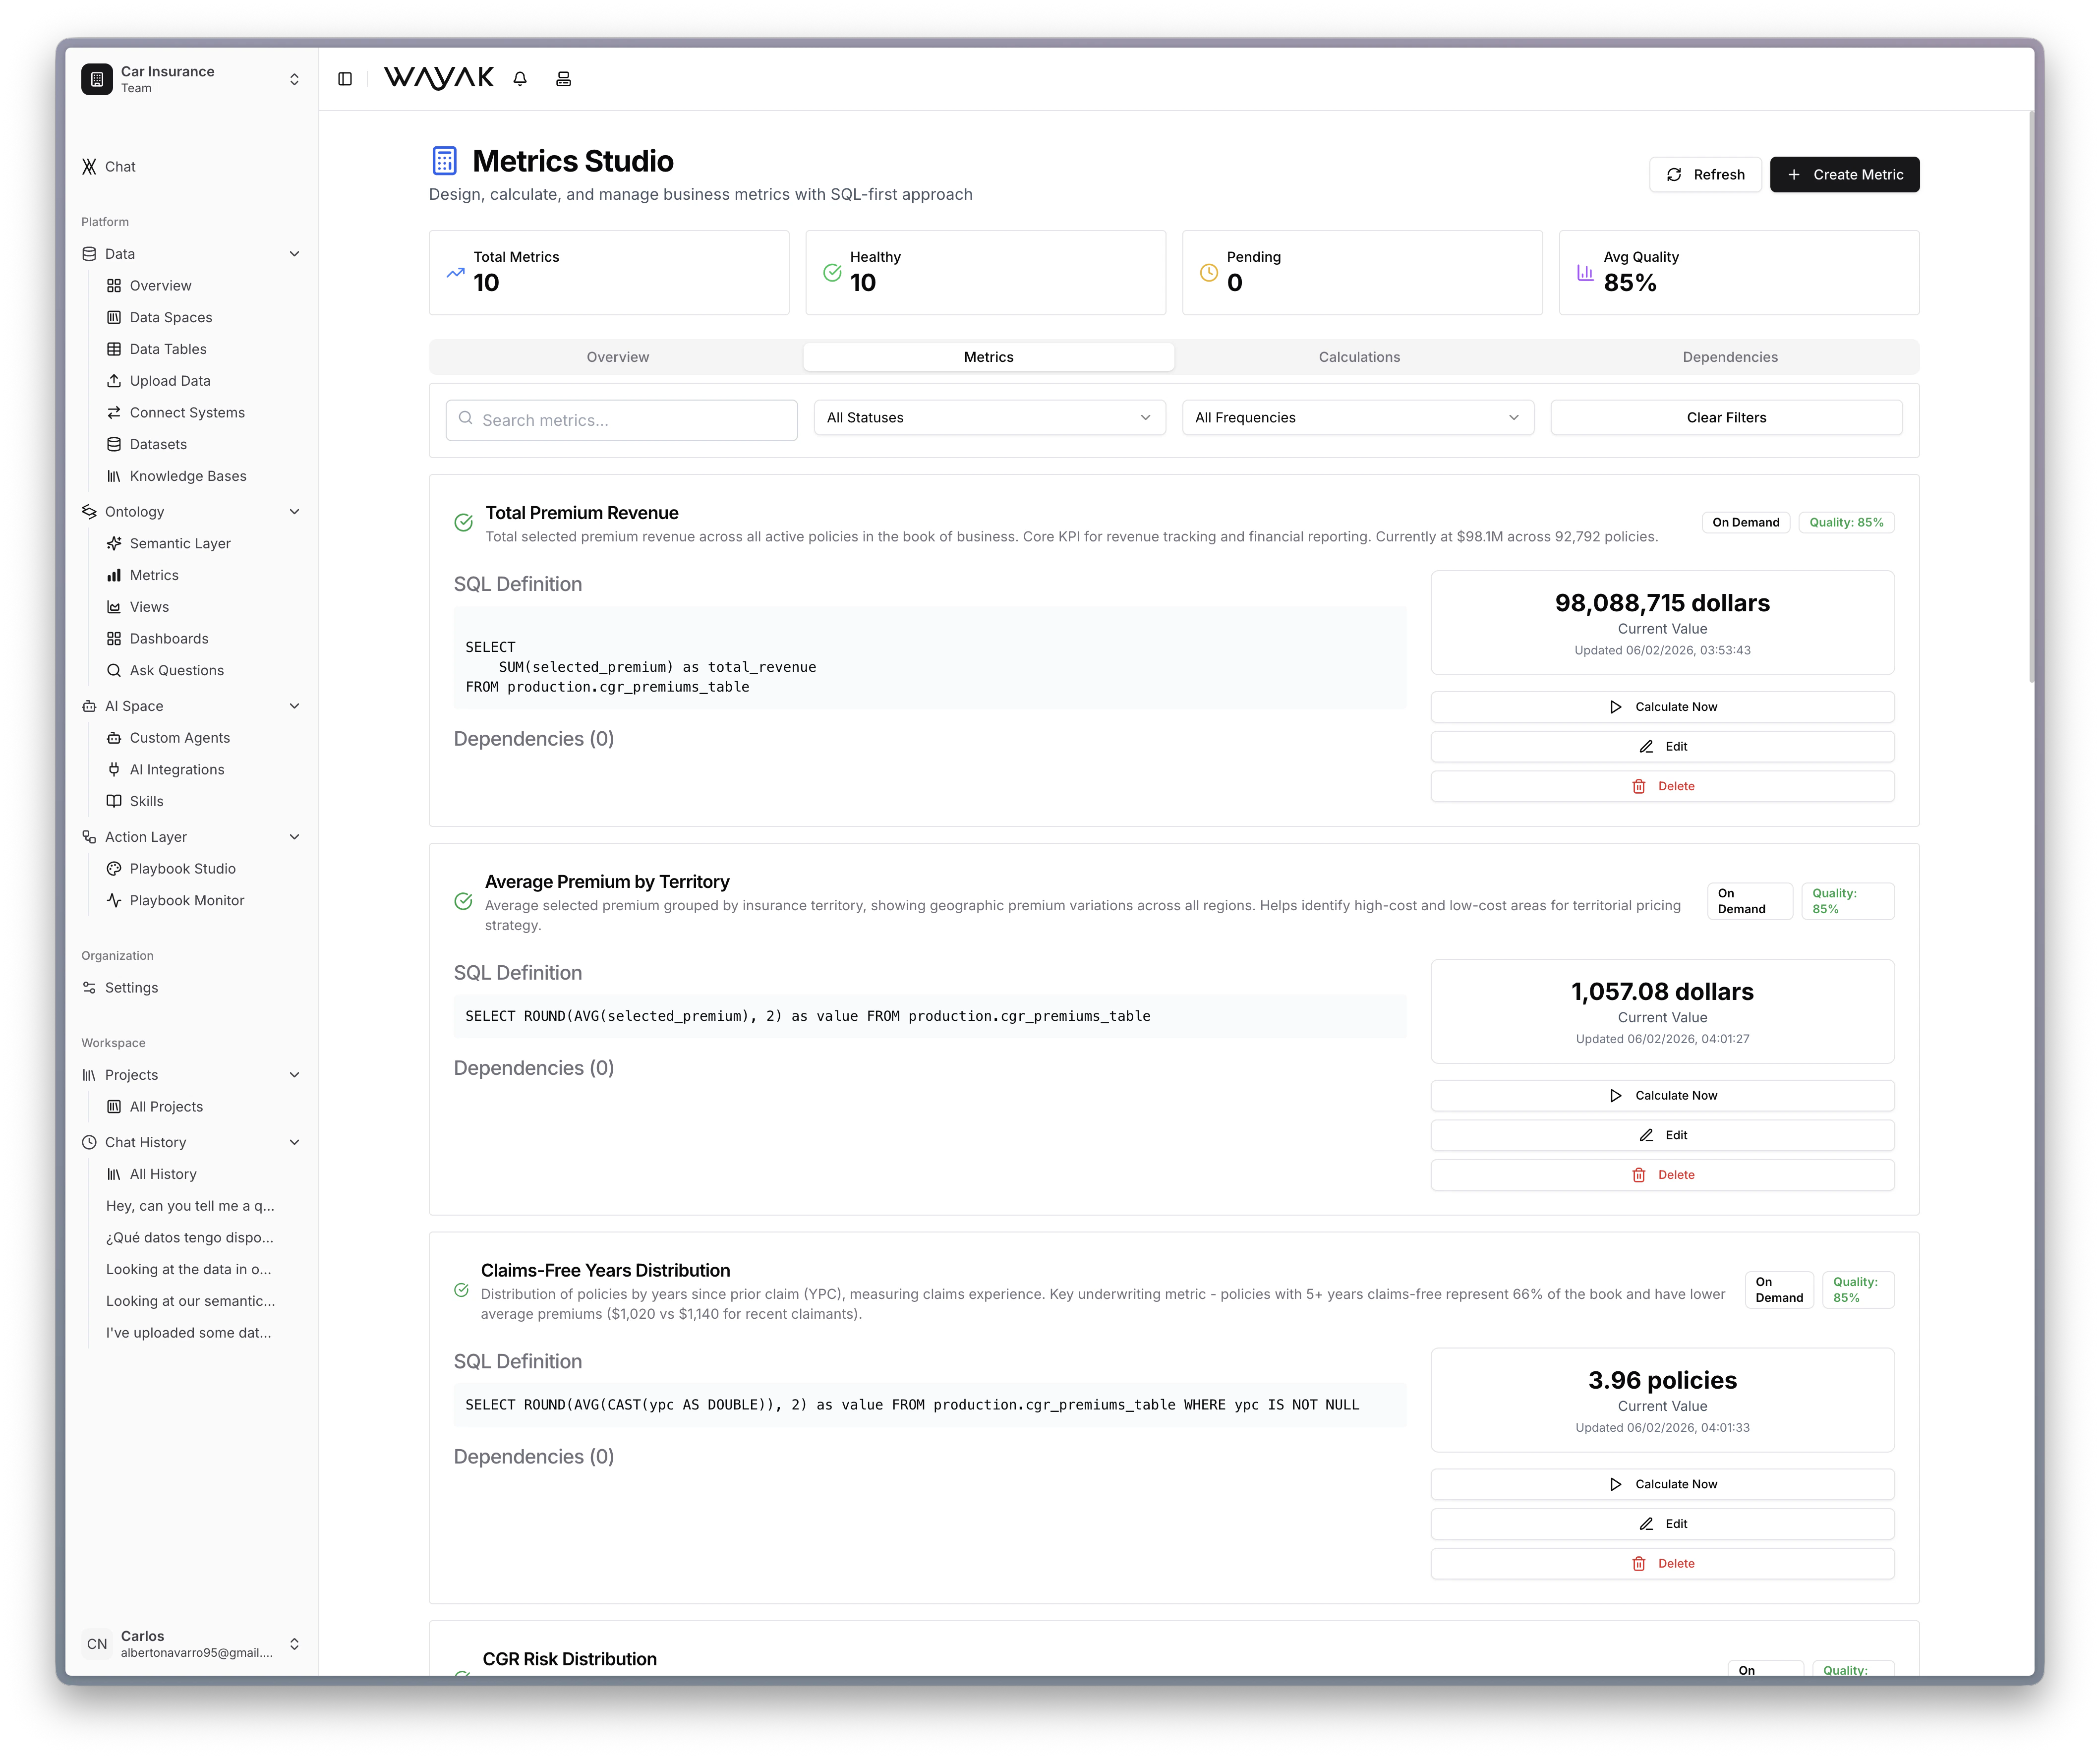
Task: Open Data Tables from the sidebar
Action: [168, 348]
